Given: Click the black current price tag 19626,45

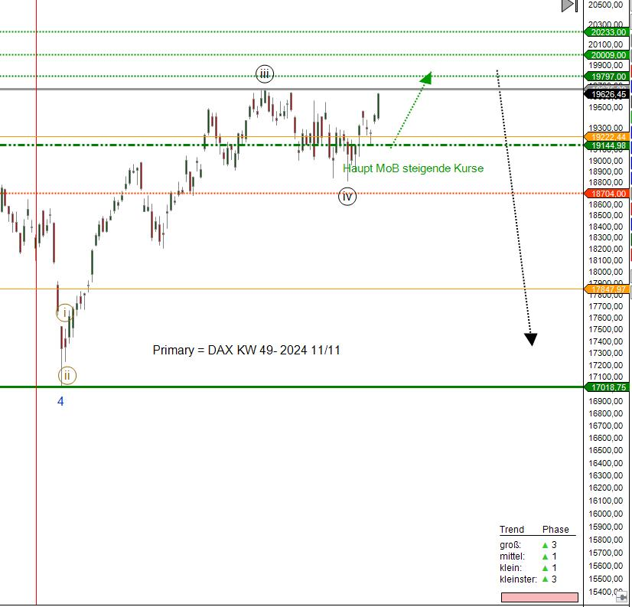Looking at the screenshot, I should pos(608,94).
